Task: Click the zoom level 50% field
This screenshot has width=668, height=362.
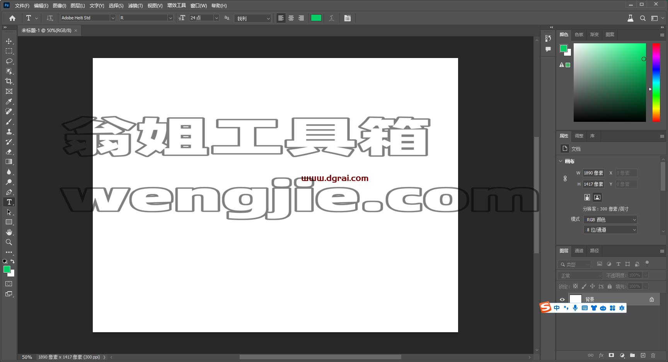Action: click(27, 357)
